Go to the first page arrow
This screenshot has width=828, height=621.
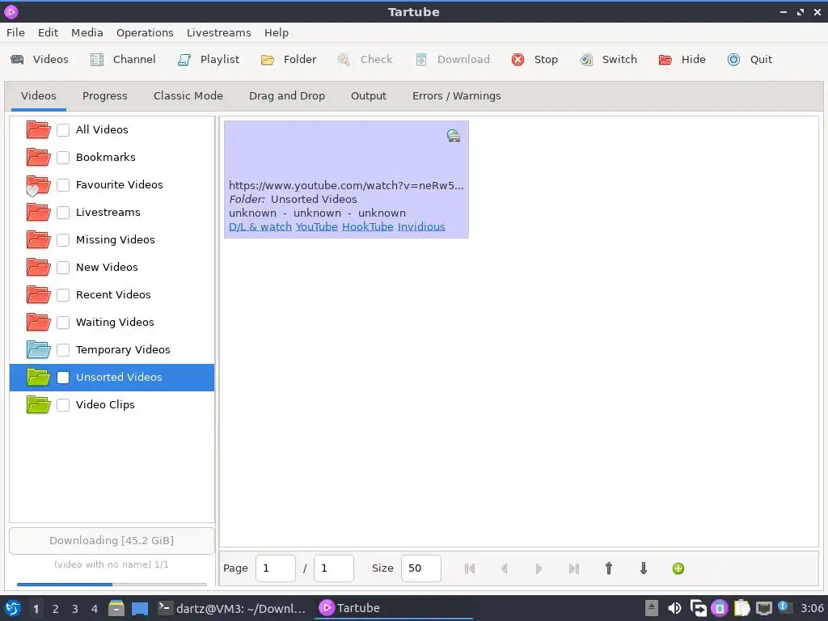(470, 568)
